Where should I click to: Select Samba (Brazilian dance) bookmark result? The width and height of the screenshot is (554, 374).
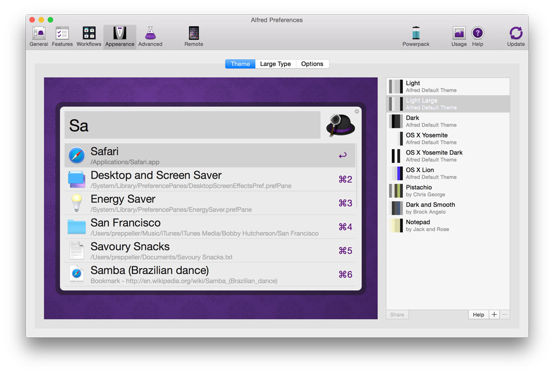(x=210, y=274)
